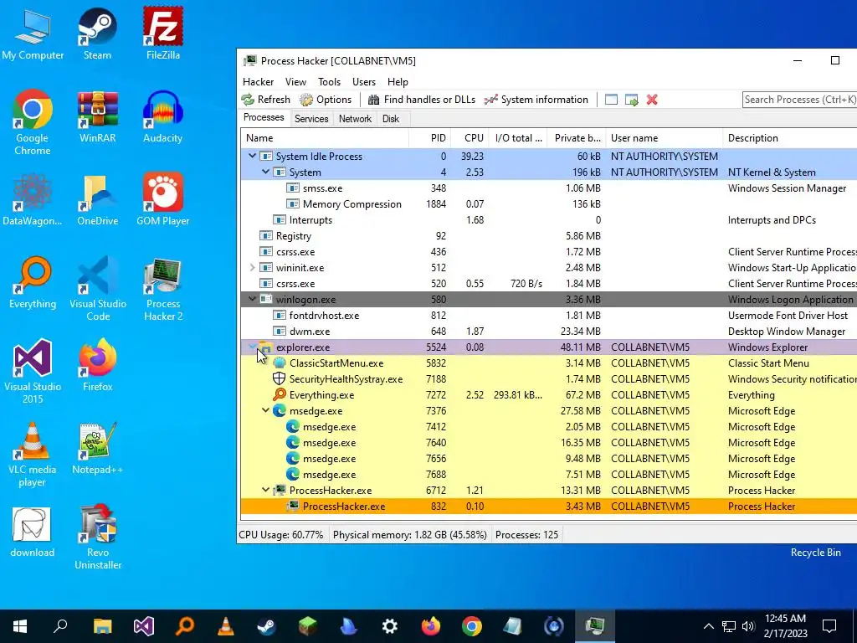Sort by the User name column header
Viewport: 857px width, 643px height.
[x=664, y=138]
